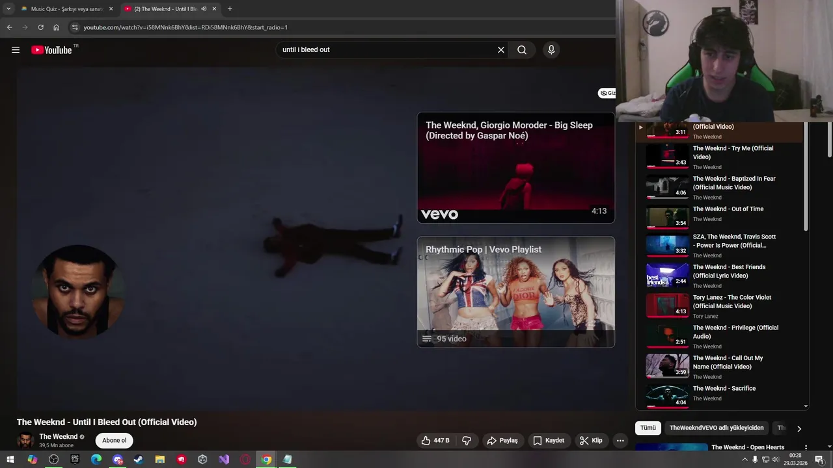Clear the search box with the X
The height and width of the screenshot is (468, 833).
click(x=501, y=50)
